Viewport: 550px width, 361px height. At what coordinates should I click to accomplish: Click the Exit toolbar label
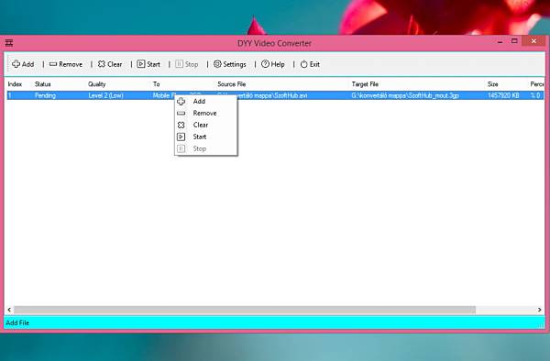(314, 64)
